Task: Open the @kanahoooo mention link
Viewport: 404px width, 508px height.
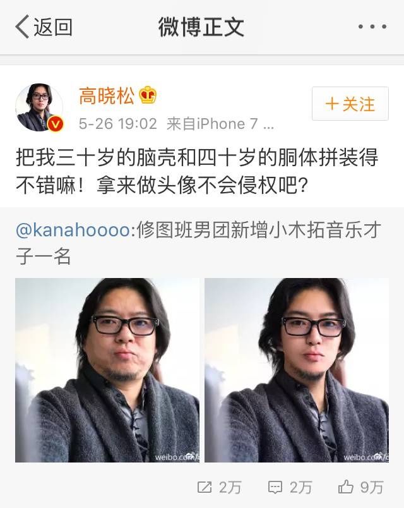Action: (x=73, y=230)
